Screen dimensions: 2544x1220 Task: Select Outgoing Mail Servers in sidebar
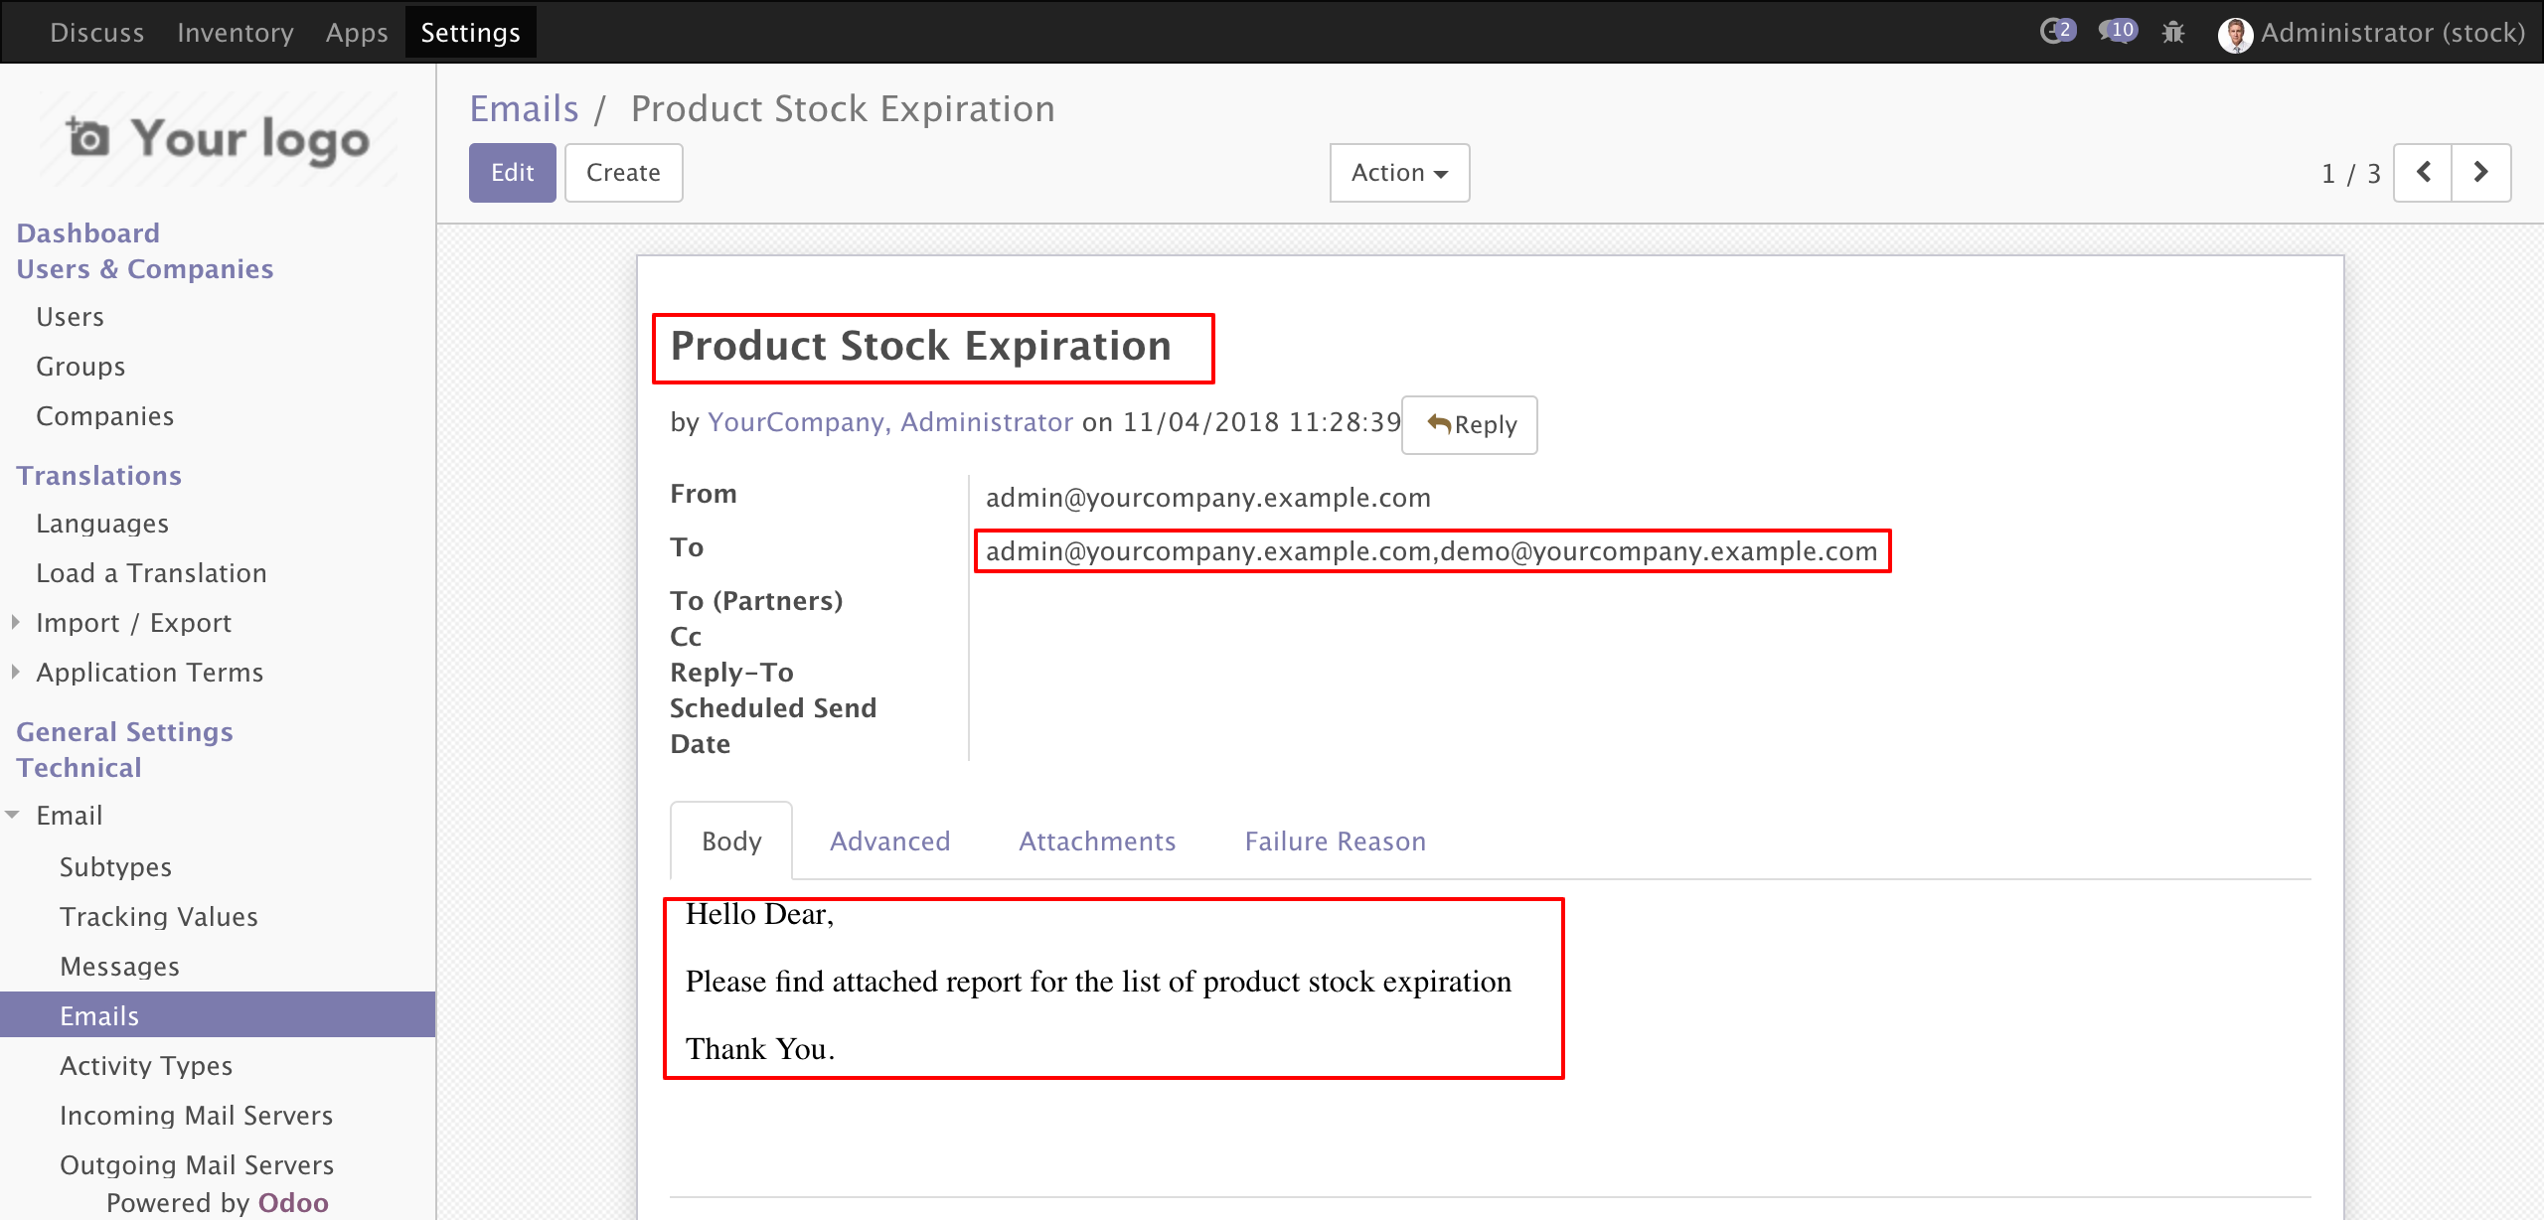click(196, 1164)
